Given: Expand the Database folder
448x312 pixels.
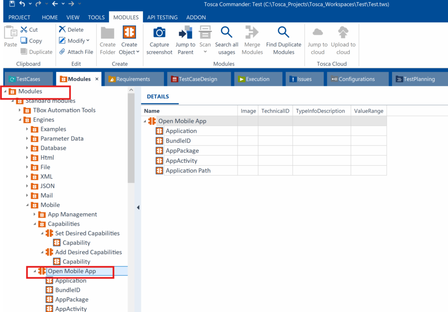Looking at the screenshot, I should point(27,148).
